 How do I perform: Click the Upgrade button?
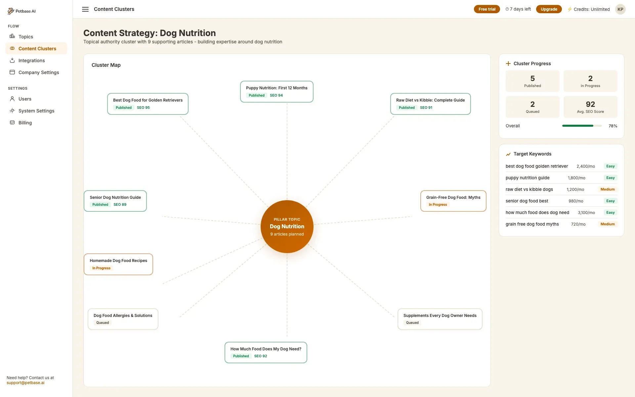coord(549,9)
